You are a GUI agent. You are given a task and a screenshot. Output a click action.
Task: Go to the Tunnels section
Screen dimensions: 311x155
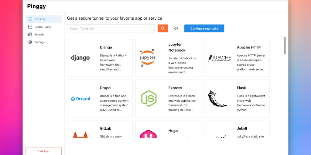39,35
